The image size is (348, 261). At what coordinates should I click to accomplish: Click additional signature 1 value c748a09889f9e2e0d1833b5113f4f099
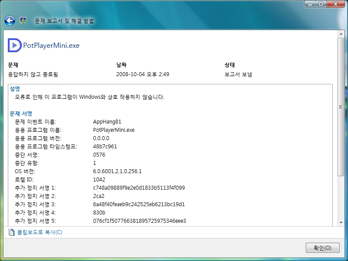coord(139,188)
